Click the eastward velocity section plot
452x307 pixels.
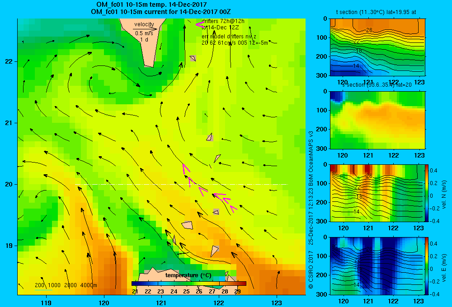click(377, 266)
